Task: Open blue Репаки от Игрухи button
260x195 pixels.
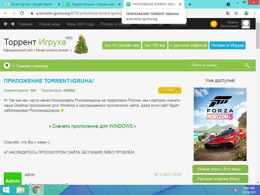Action: 227,45
